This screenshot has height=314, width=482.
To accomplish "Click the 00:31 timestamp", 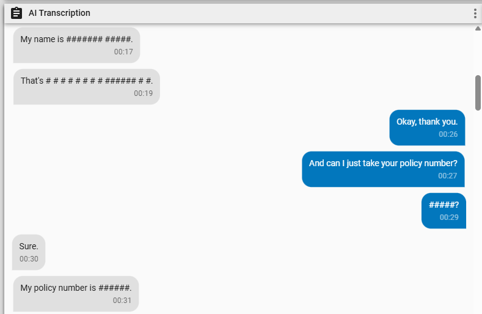I will click(122, 301).
